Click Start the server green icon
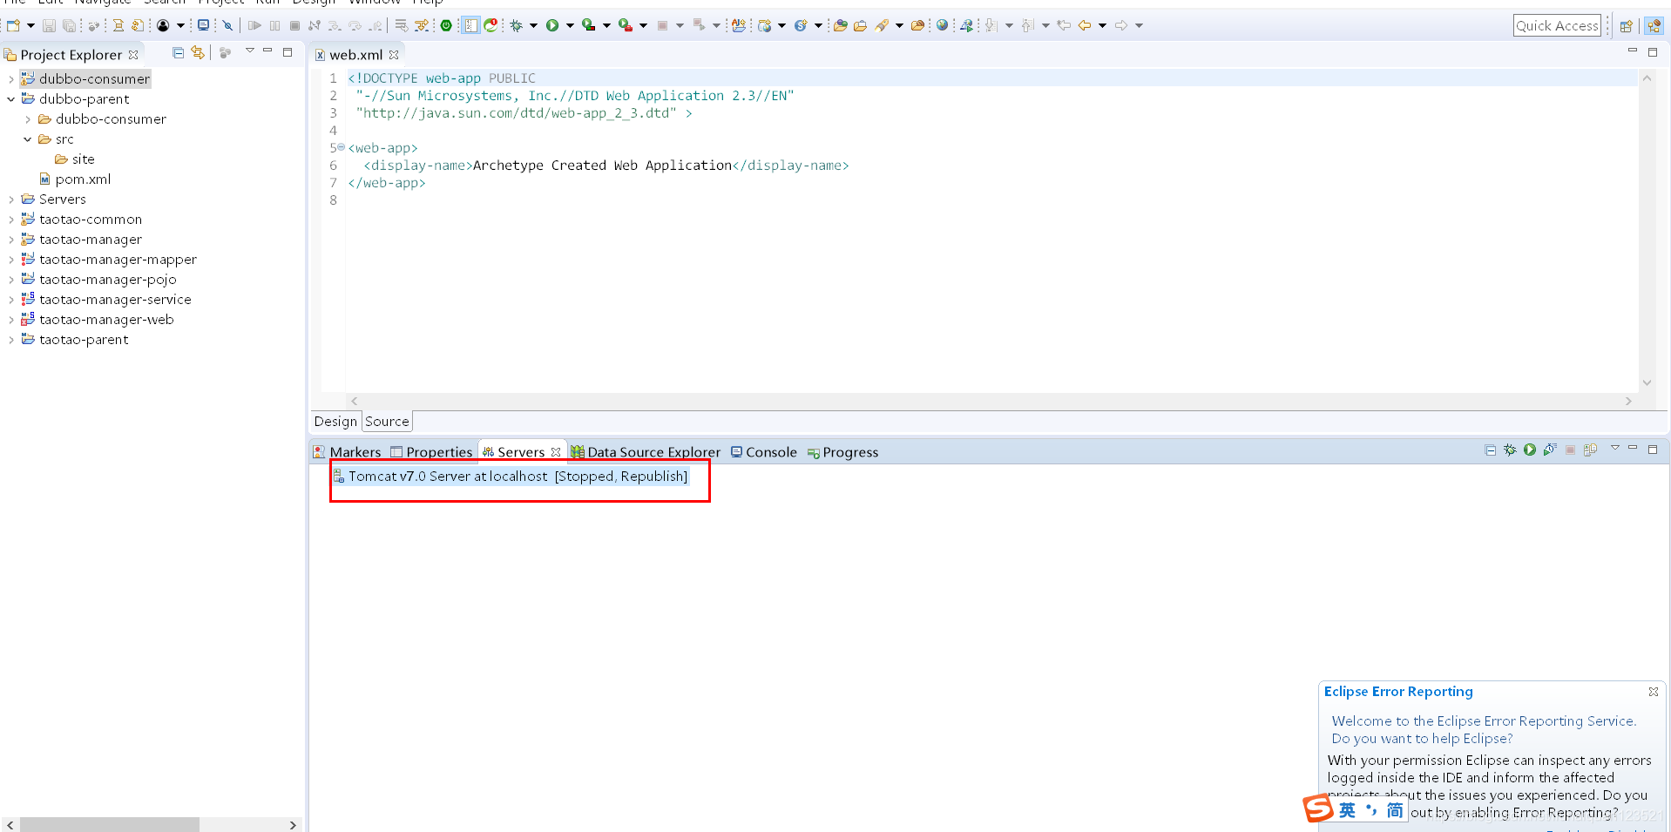This screenshot has height=832, width=1671. click(1530, 450)
